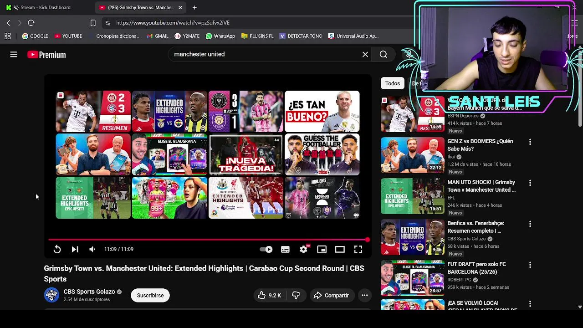Switch to theater mode

pos(340,249)
